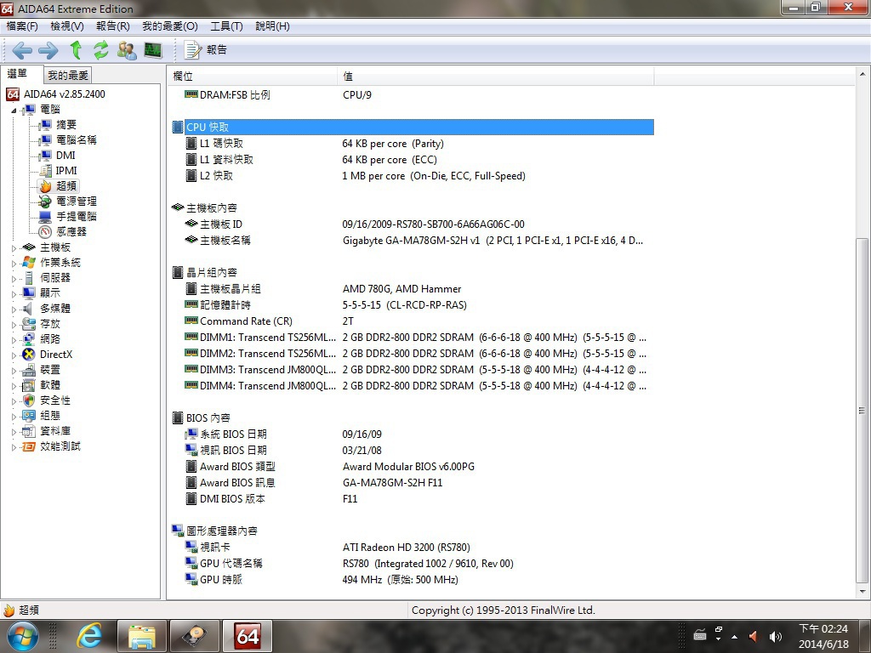Select 感應器 in the tree
The width and height of the screenshot is (871, 653).
click(x=71, y=231)
